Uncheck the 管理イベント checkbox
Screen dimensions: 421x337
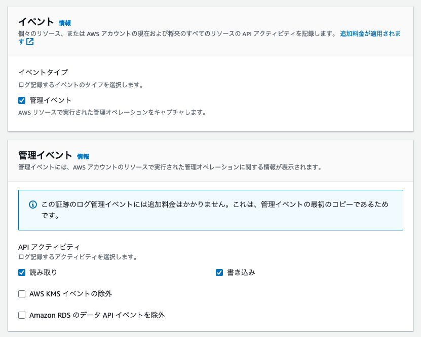click(22, 100)
